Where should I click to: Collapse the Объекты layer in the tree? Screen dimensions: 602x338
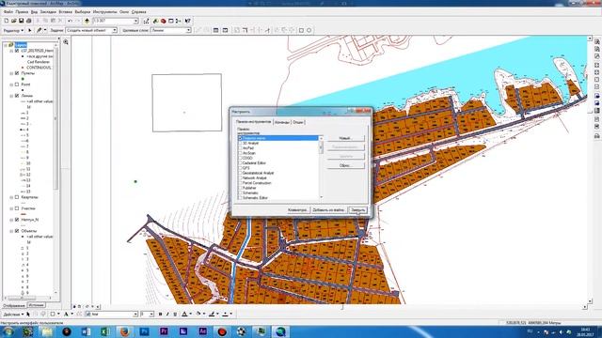(x=11, y=231)
